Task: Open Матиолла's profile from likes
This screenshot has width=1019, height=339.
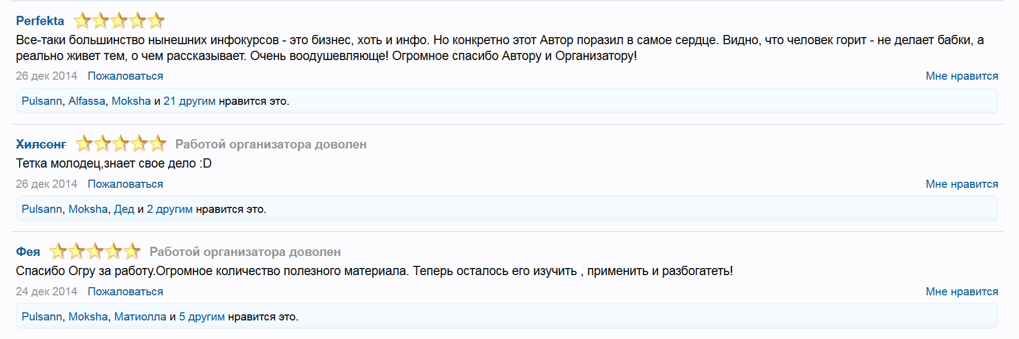Action: [x=140, y=317]
